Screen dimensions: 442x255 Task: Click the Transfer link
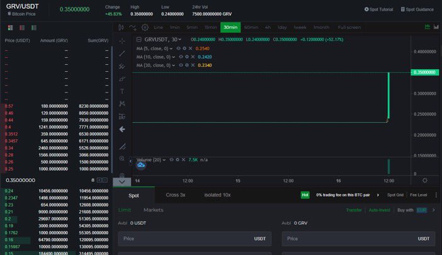354,210
